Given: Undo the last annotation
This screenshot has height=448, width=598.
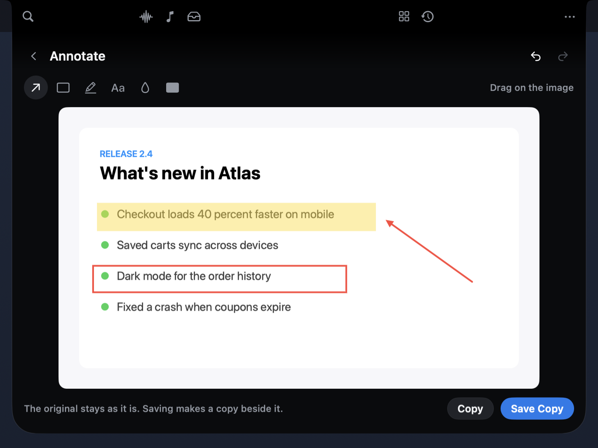Looking at the screenshot, I should point(536,56).
